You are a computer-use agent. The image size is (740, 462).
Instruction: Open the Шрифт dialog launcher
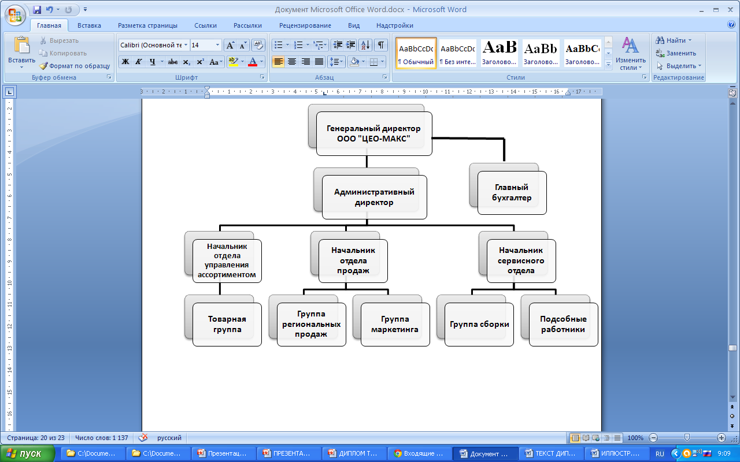262,77
